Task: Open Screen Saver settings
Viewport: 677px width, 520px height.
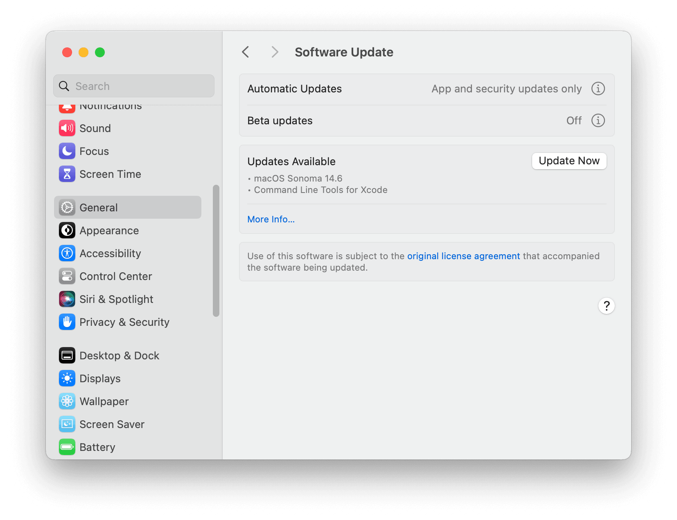Action: [112, 424]
